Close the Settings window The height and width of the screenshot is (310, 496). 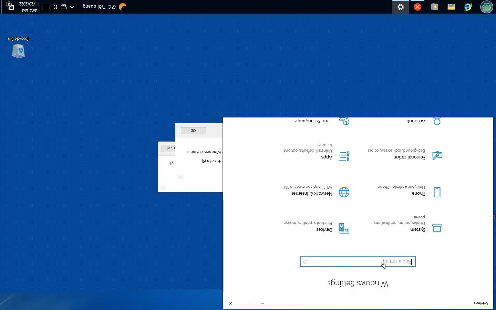click(x=231, y=303)
